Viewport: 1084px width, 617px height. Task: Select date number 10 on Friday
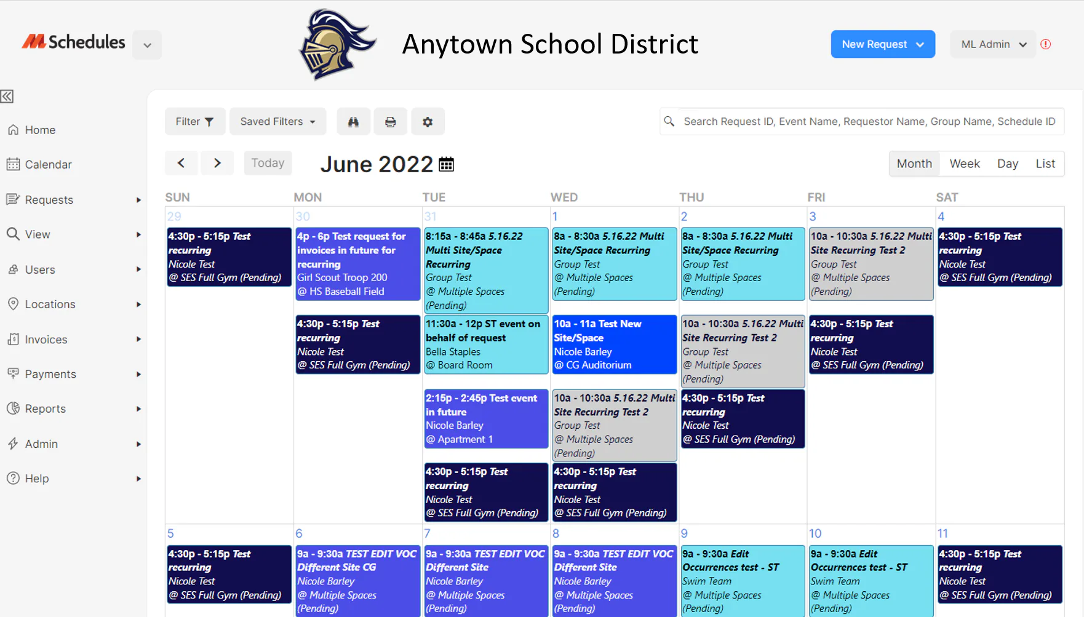815,533
